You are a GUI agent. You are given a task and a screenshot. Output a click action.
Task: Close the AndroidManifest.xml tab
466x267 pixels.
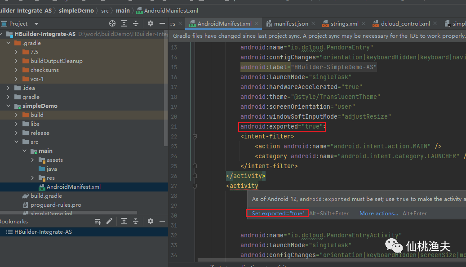[257, 23]
